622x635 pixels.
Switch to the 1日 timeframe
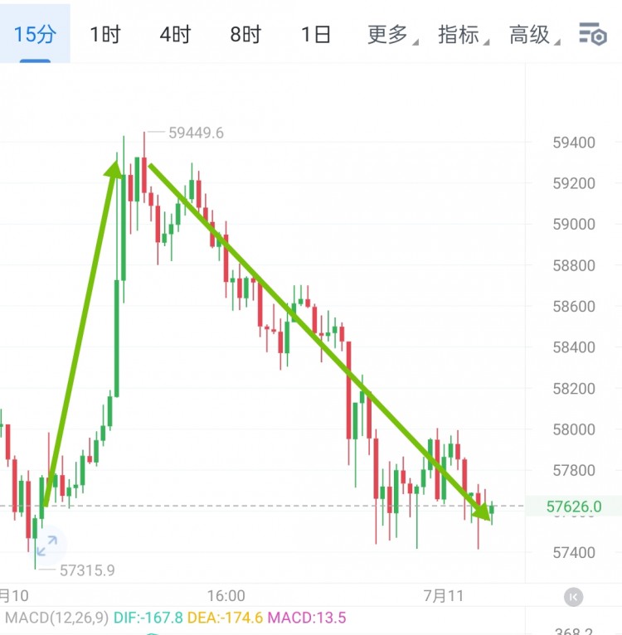pyautogui.click(x=316, y=35)
